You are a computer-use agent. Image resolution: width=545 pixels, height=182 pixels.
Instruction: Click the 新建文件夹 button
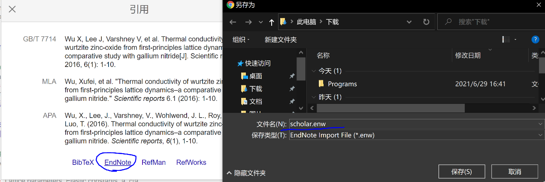click(x=281, y=39)
